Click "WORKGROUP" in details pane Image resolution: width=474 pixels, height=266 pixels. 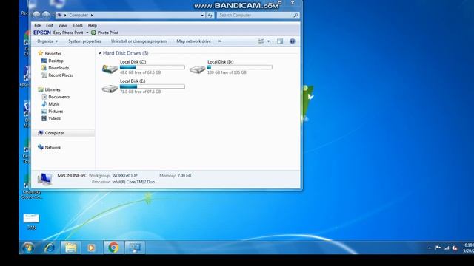[124, 176]
